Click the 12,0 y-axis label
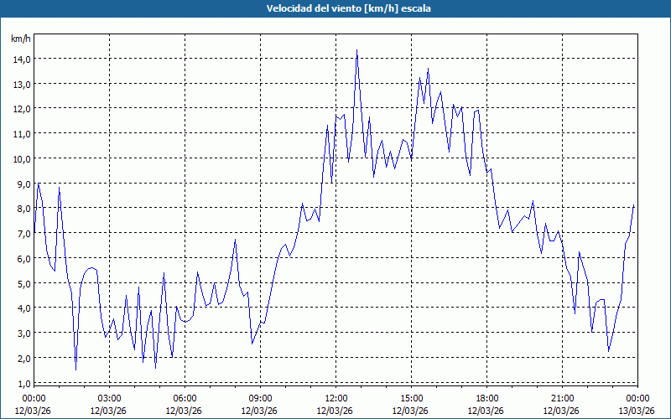This screenshot has width=671, height=419. pyautogui.click(x=23, y=110)
